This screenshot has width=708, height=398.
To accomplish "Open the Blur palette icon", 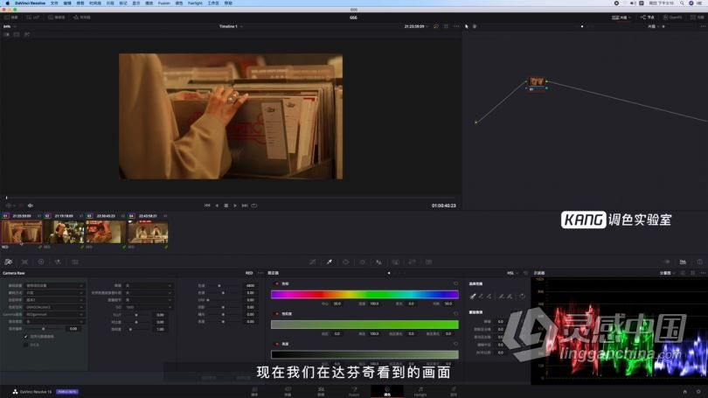I will [x=378, y=262].
